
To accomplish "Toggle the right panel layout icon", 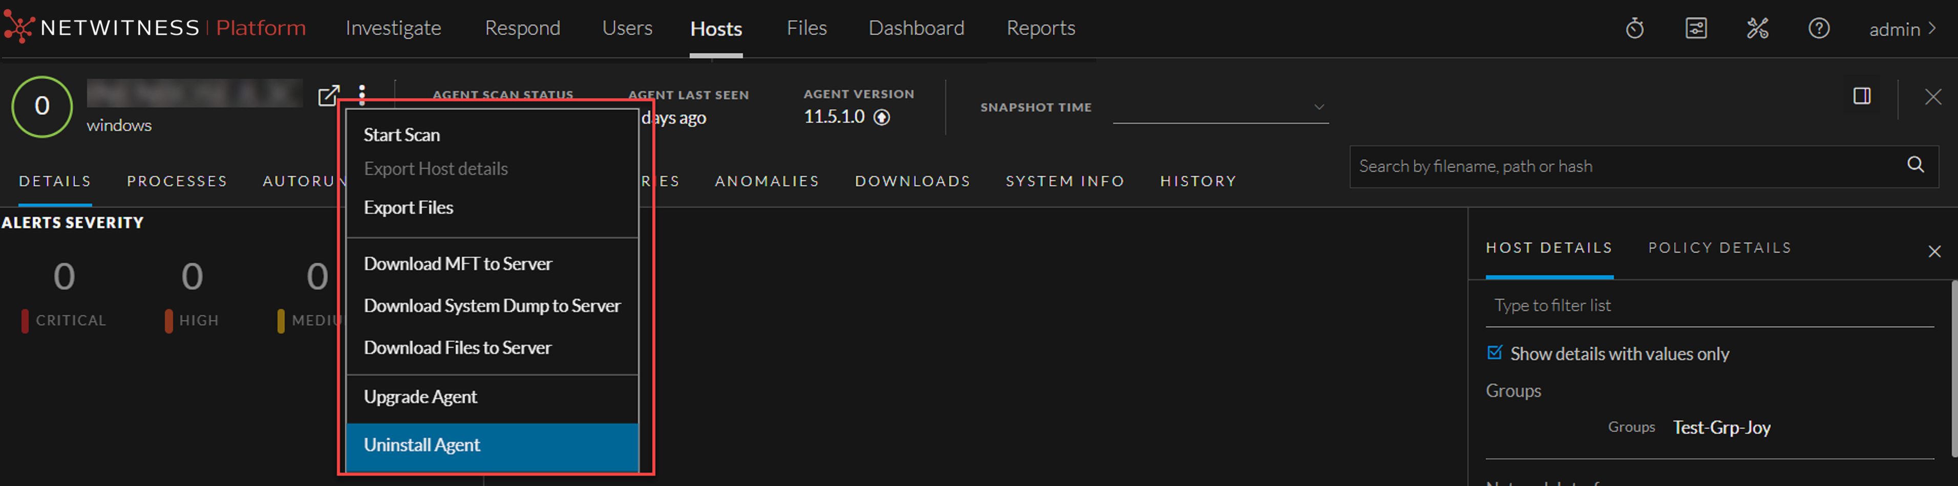I will (1862, 96).
